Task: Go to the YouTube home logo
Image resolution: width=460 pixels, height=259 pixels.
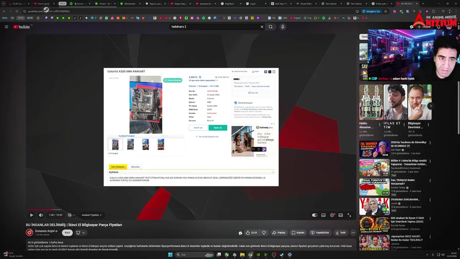Action: (x=22, y=27)
